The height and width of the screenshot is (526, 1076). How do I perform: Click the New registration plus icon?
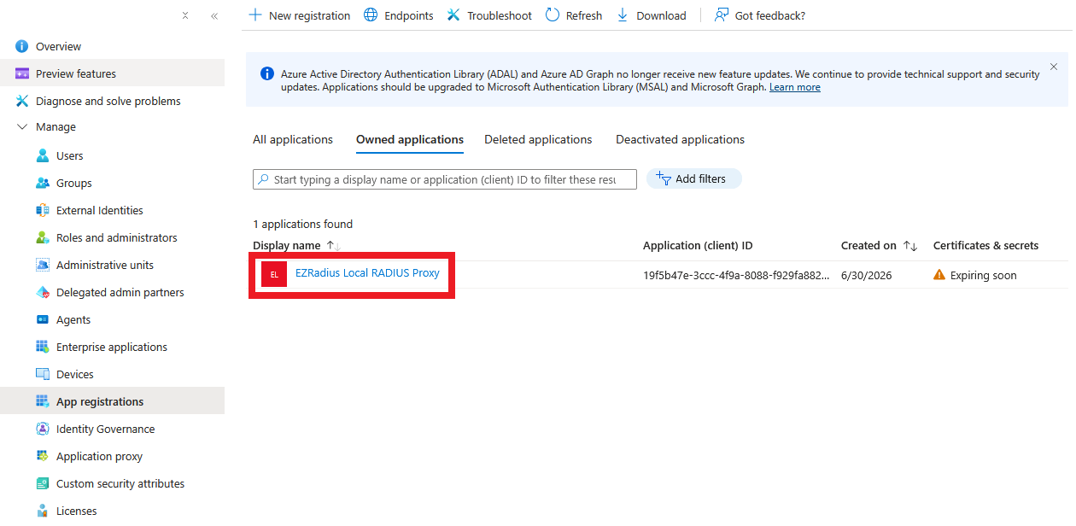click(x=254, y=15)
